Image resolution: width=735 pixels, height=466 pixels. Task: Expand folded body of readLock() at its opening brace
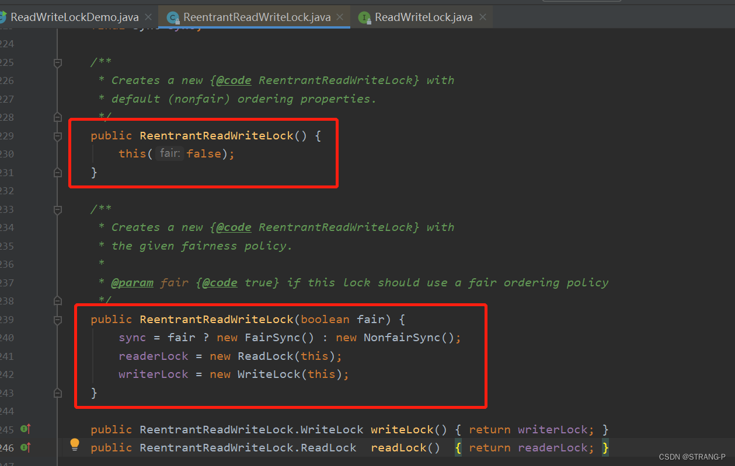pyautogui.click(x=458, y=448)
